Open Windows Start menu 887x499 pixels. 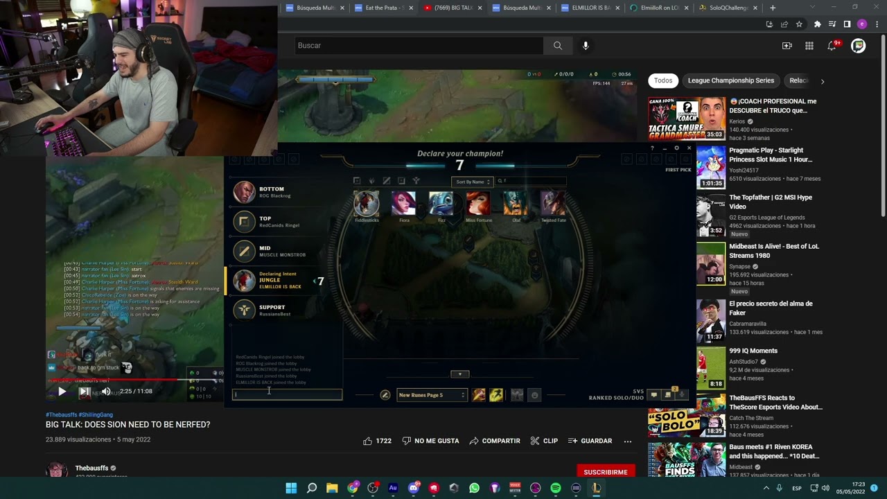tap(291, 488)
